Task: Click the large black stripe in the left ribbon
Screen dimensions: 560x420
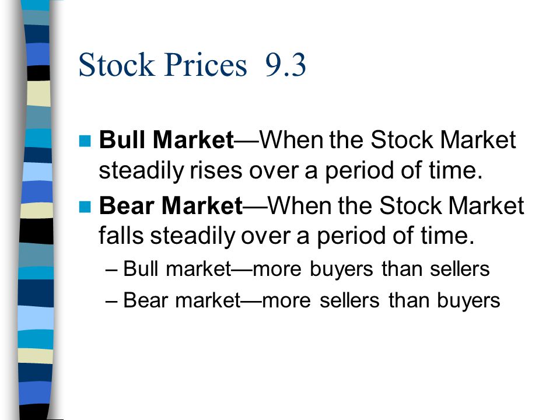Action: (36, 231)
